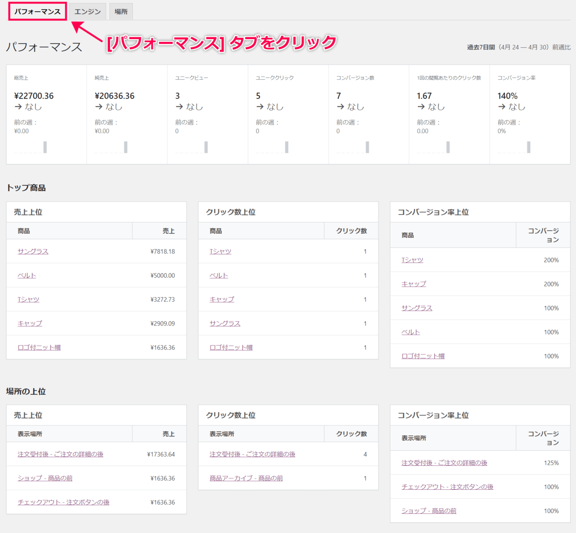Click the 総売上 sparkline bar chart
This screenshot has height=533, width=576.
tap(31, 147)
